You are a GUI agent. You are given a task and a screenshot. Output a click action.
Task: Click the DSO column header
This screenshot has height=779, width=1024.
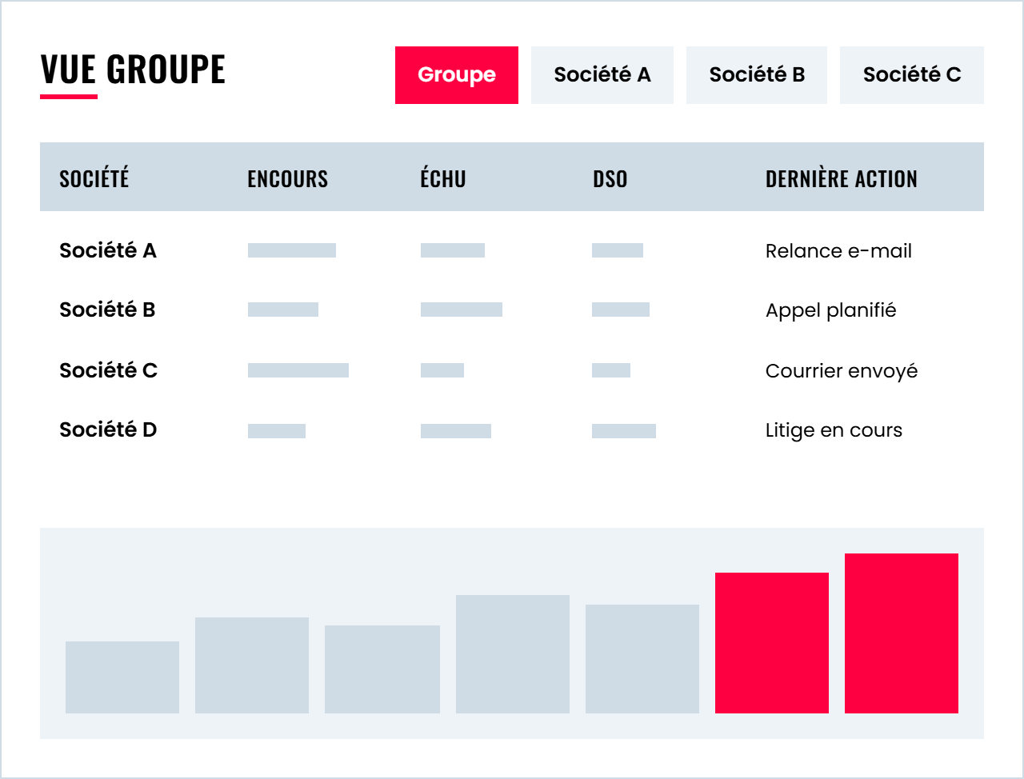coord(610,178)
